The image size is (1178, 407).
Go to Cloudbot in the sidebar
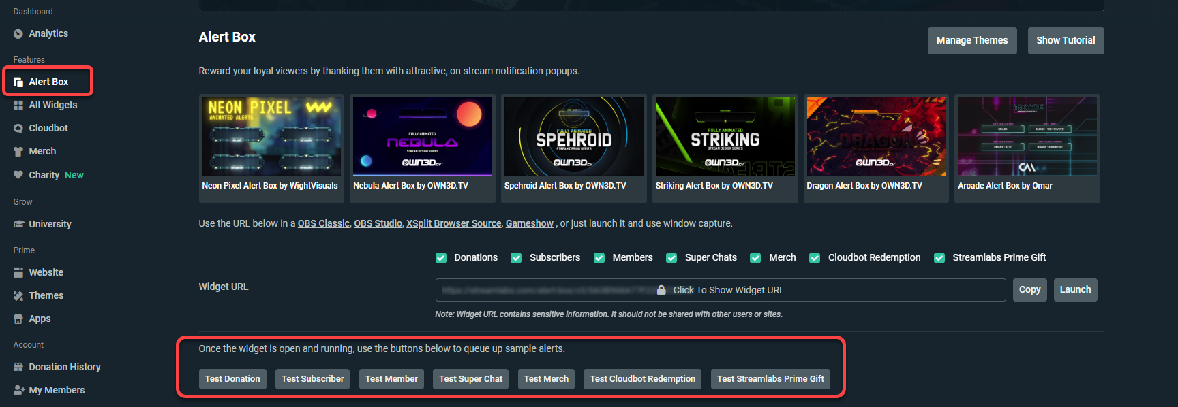click(x=48, y=128)
